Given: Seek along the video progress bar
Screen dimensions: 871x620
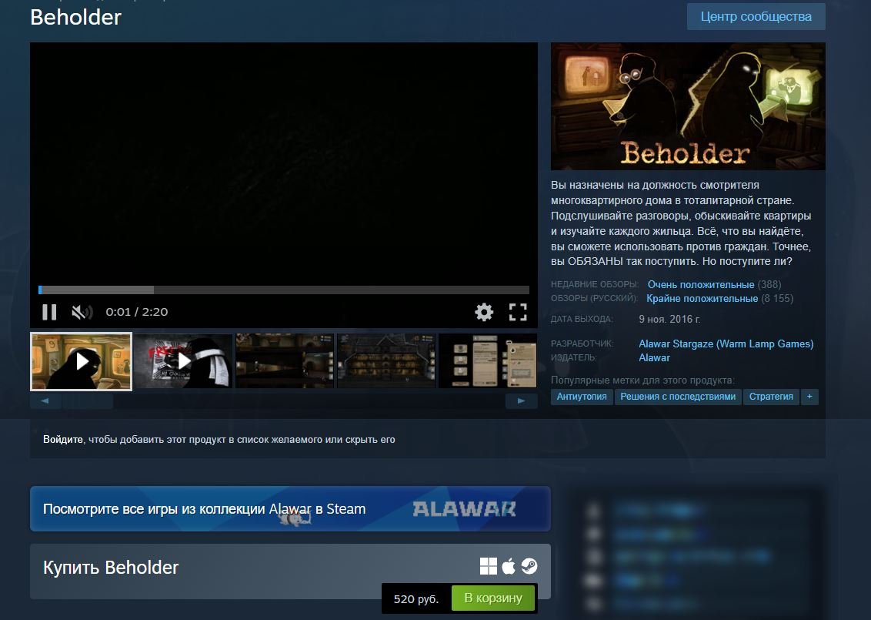Looking at the screenshot, I should [284, 290].
